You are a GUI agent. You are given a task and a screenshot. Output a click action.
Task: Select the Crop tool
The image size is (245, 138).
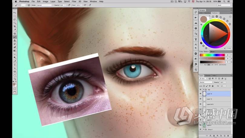coord(15,26)
